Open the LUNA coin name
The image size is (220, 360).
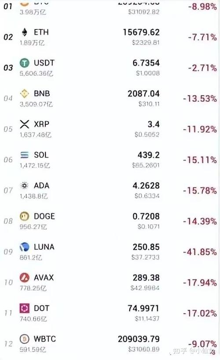[44, 247]
